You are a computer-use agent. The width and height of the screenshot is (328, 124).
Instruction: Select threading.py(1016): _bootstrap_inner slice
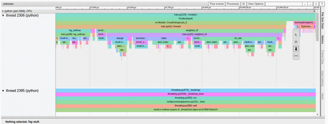185,94
